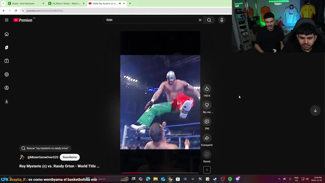Reload the current page
This screenshot has width=325, height=183.
[16, 11]
